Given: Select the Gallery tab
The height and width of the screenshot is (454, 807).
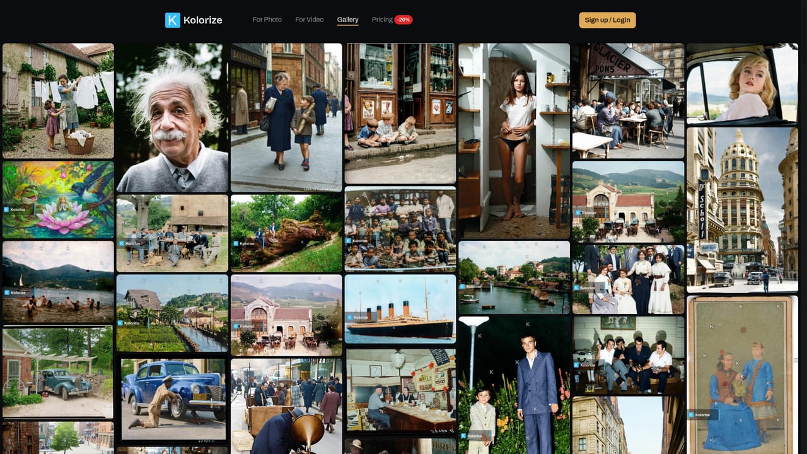Looking at the screenshot, I should tap(347, 20).
